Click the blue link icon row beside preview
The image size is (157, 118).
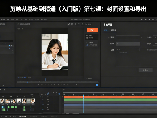(92, 45)
